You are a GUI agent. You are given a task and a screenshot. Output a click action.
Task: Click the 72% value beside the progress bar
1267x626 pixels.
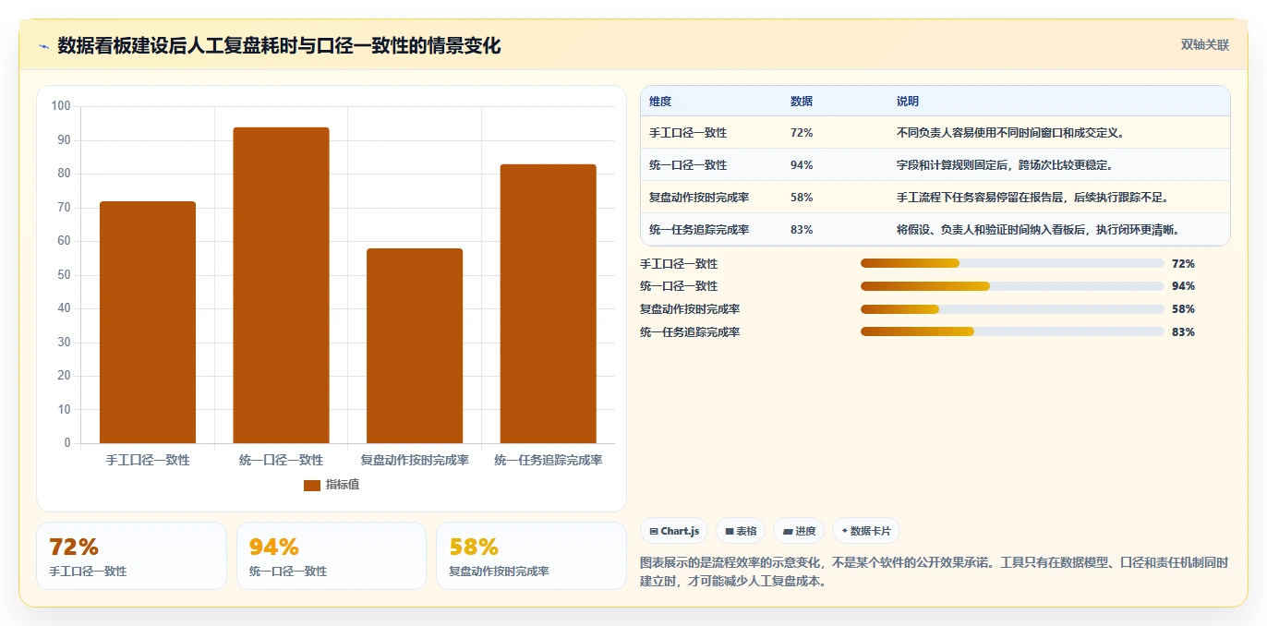1183,263
